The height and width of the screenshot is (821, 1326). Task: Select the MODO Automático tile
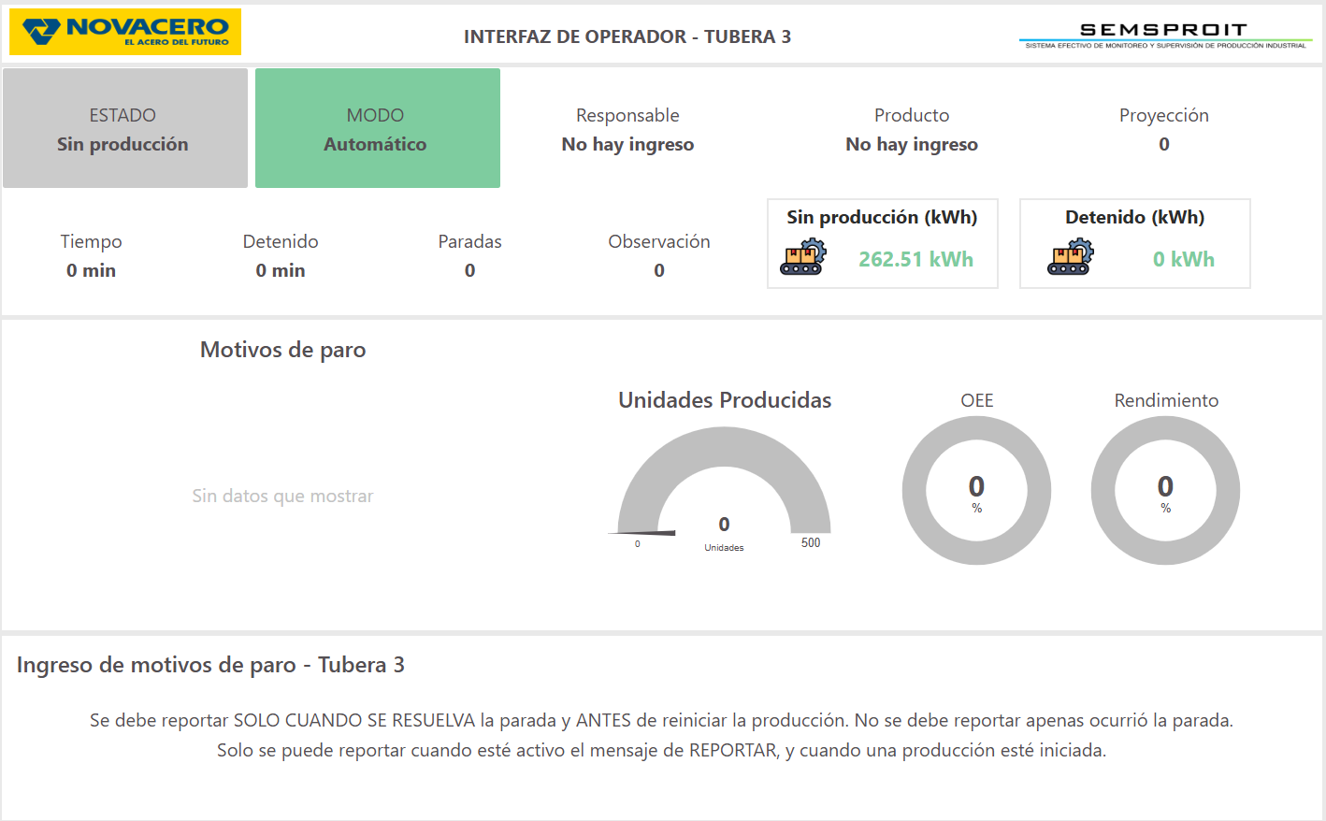click(378, 129)
